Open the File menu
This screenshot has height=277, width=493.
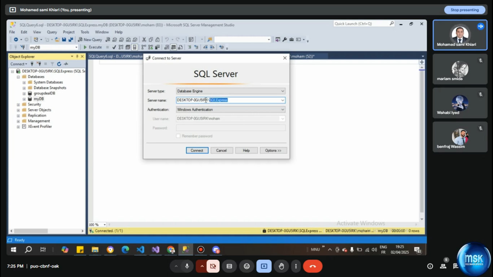click(12, 32)
